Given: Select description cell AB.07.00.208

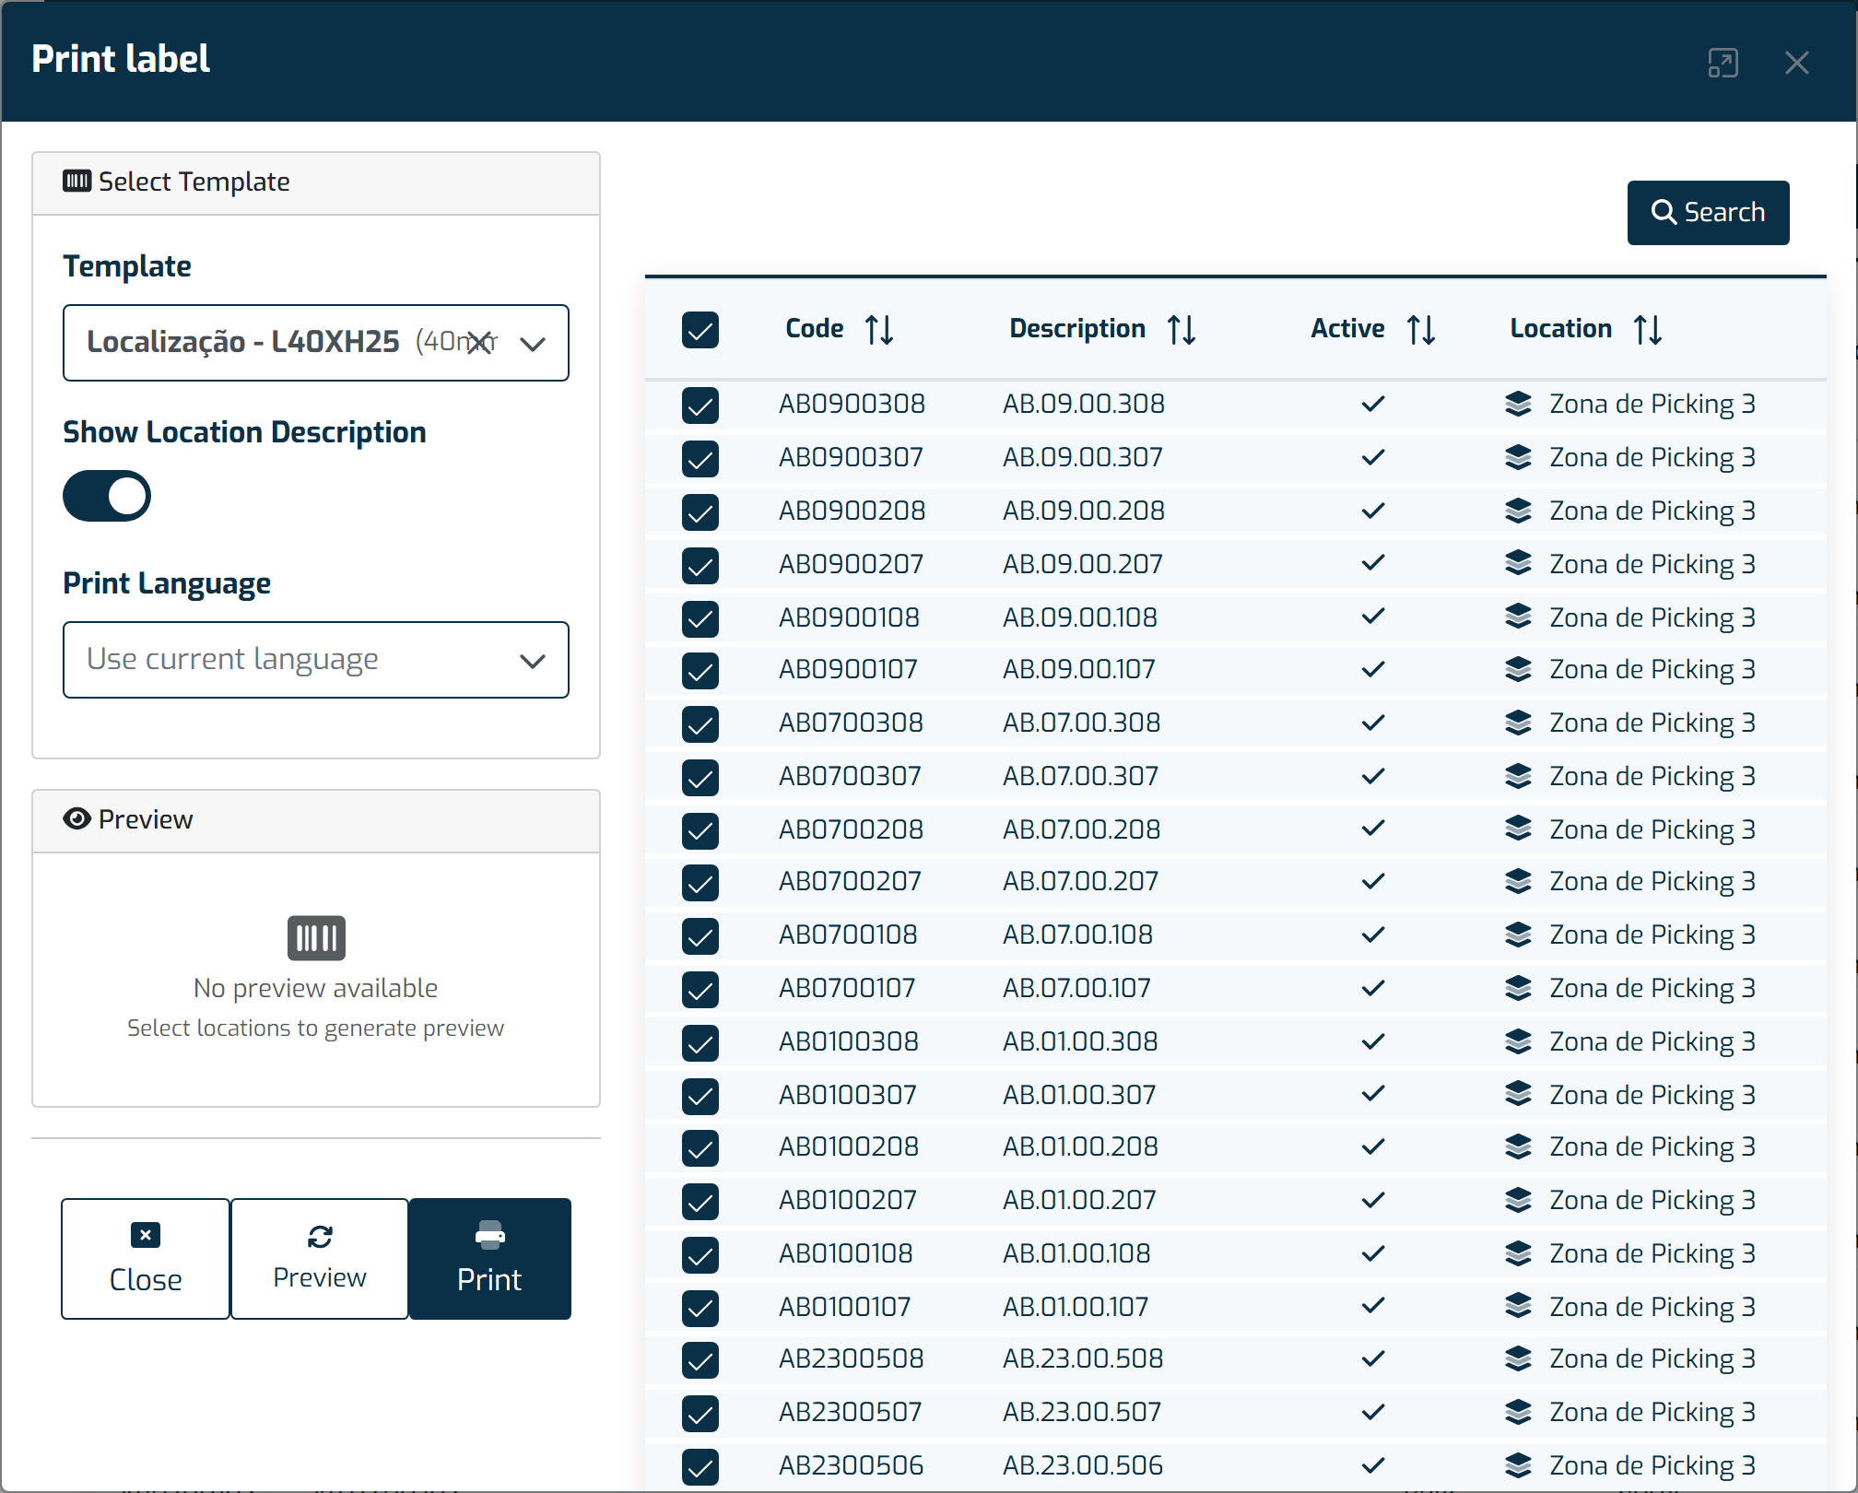Looking at the screenshot, I should 1082,829.
